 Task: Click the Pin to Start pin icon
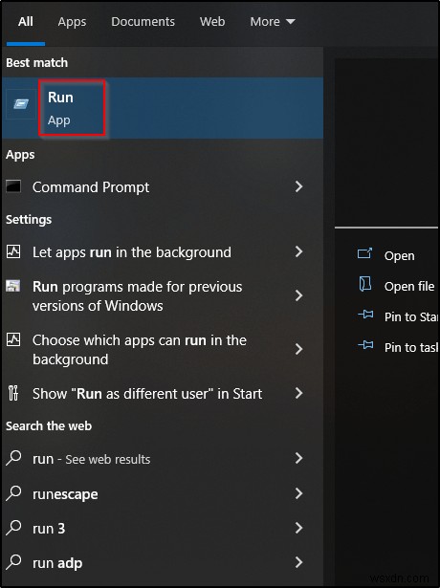365,315
